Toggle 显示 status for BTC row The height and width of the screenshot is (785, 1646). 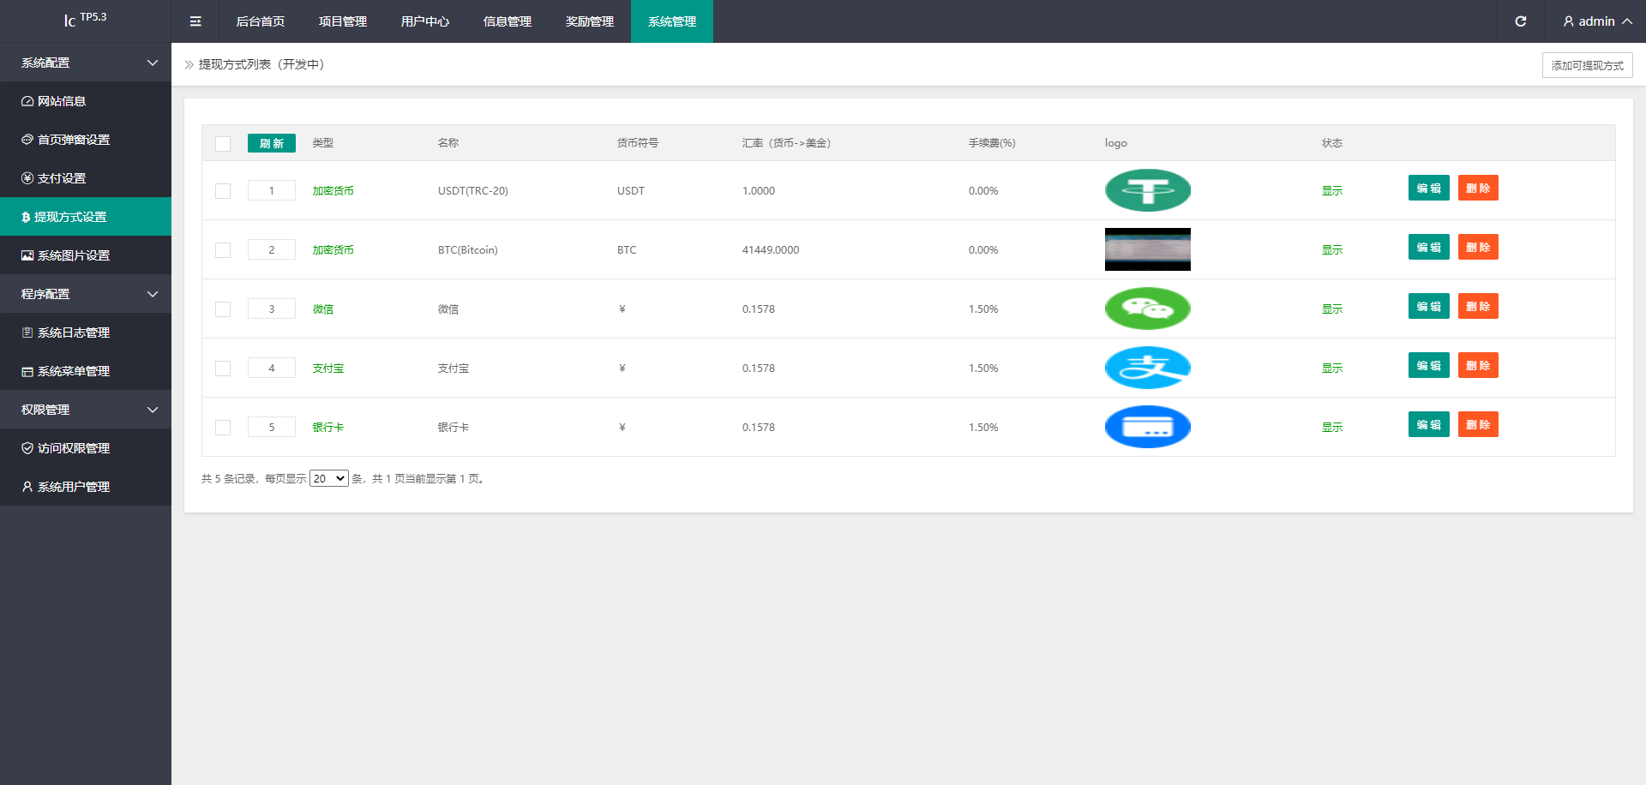click(1332, 250)
